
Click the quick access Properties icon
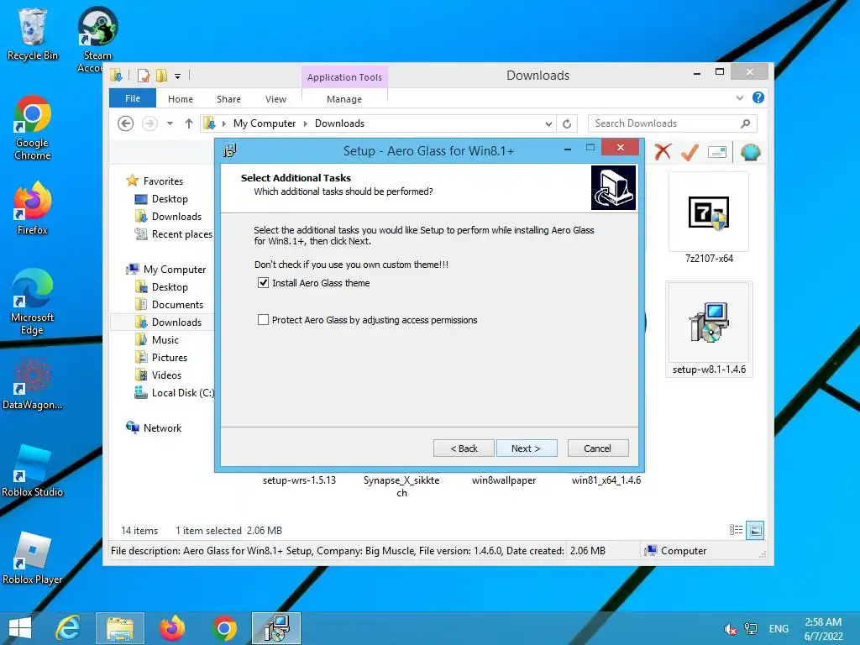144,75
